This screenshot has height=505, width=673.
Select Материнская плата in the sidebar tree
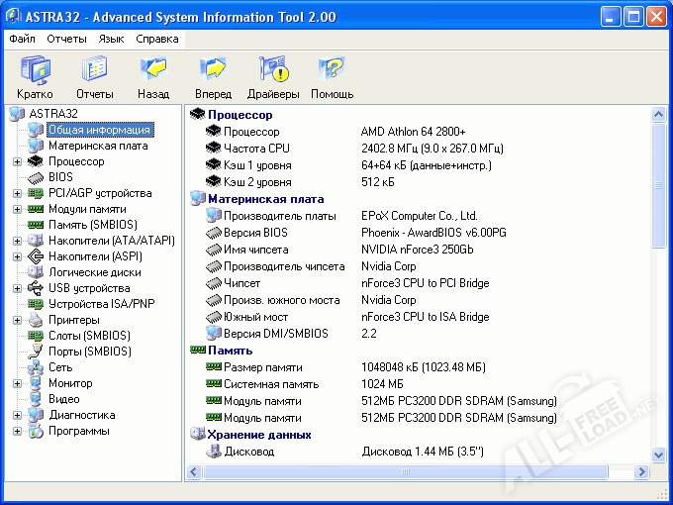coord(98,146)
